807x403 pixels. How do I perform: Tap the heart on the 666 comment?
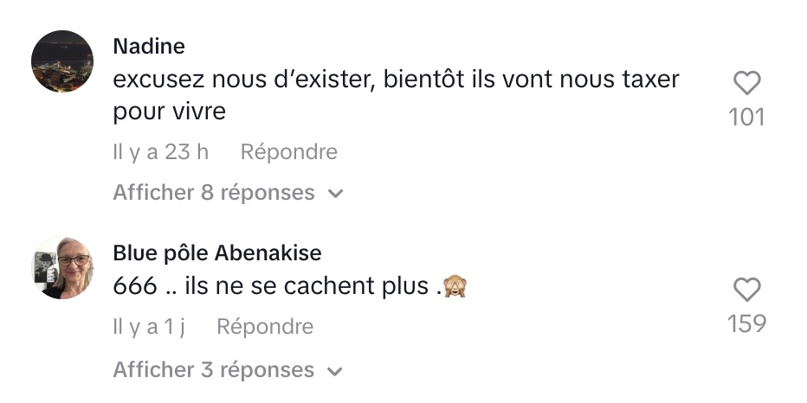(x=746, y=290)
